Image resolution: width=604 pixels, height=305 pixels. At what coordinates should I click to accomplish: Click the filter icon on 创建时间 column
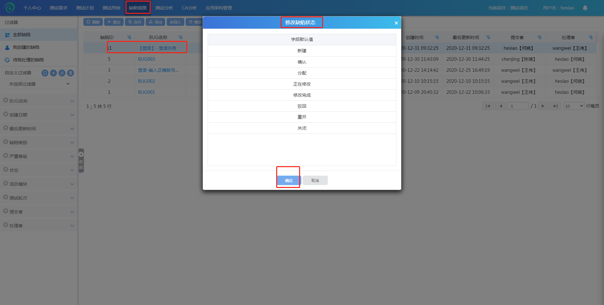click(x=437, y=37)
